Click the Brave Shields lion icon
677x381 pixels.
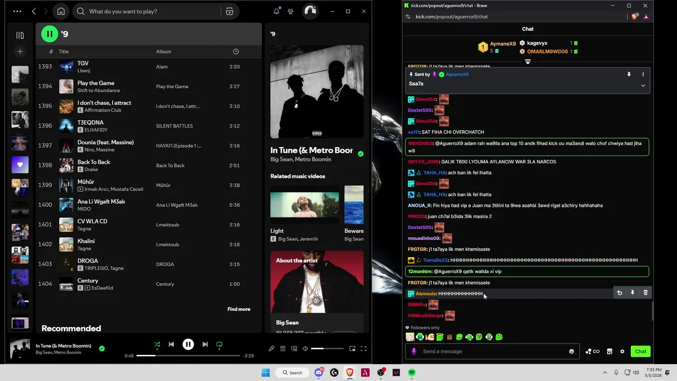pos(635,16)
